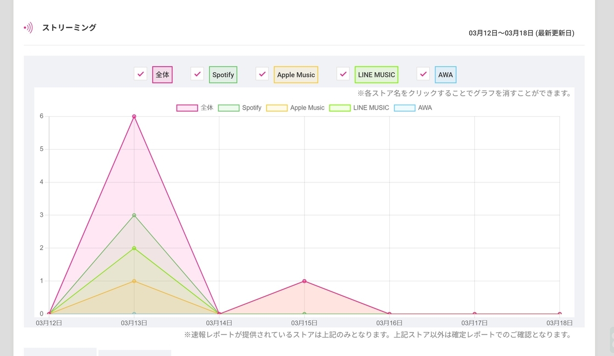Select the 全体 data point on 03月17日
The height and width of the screenshot is (356, 614).
474,313
